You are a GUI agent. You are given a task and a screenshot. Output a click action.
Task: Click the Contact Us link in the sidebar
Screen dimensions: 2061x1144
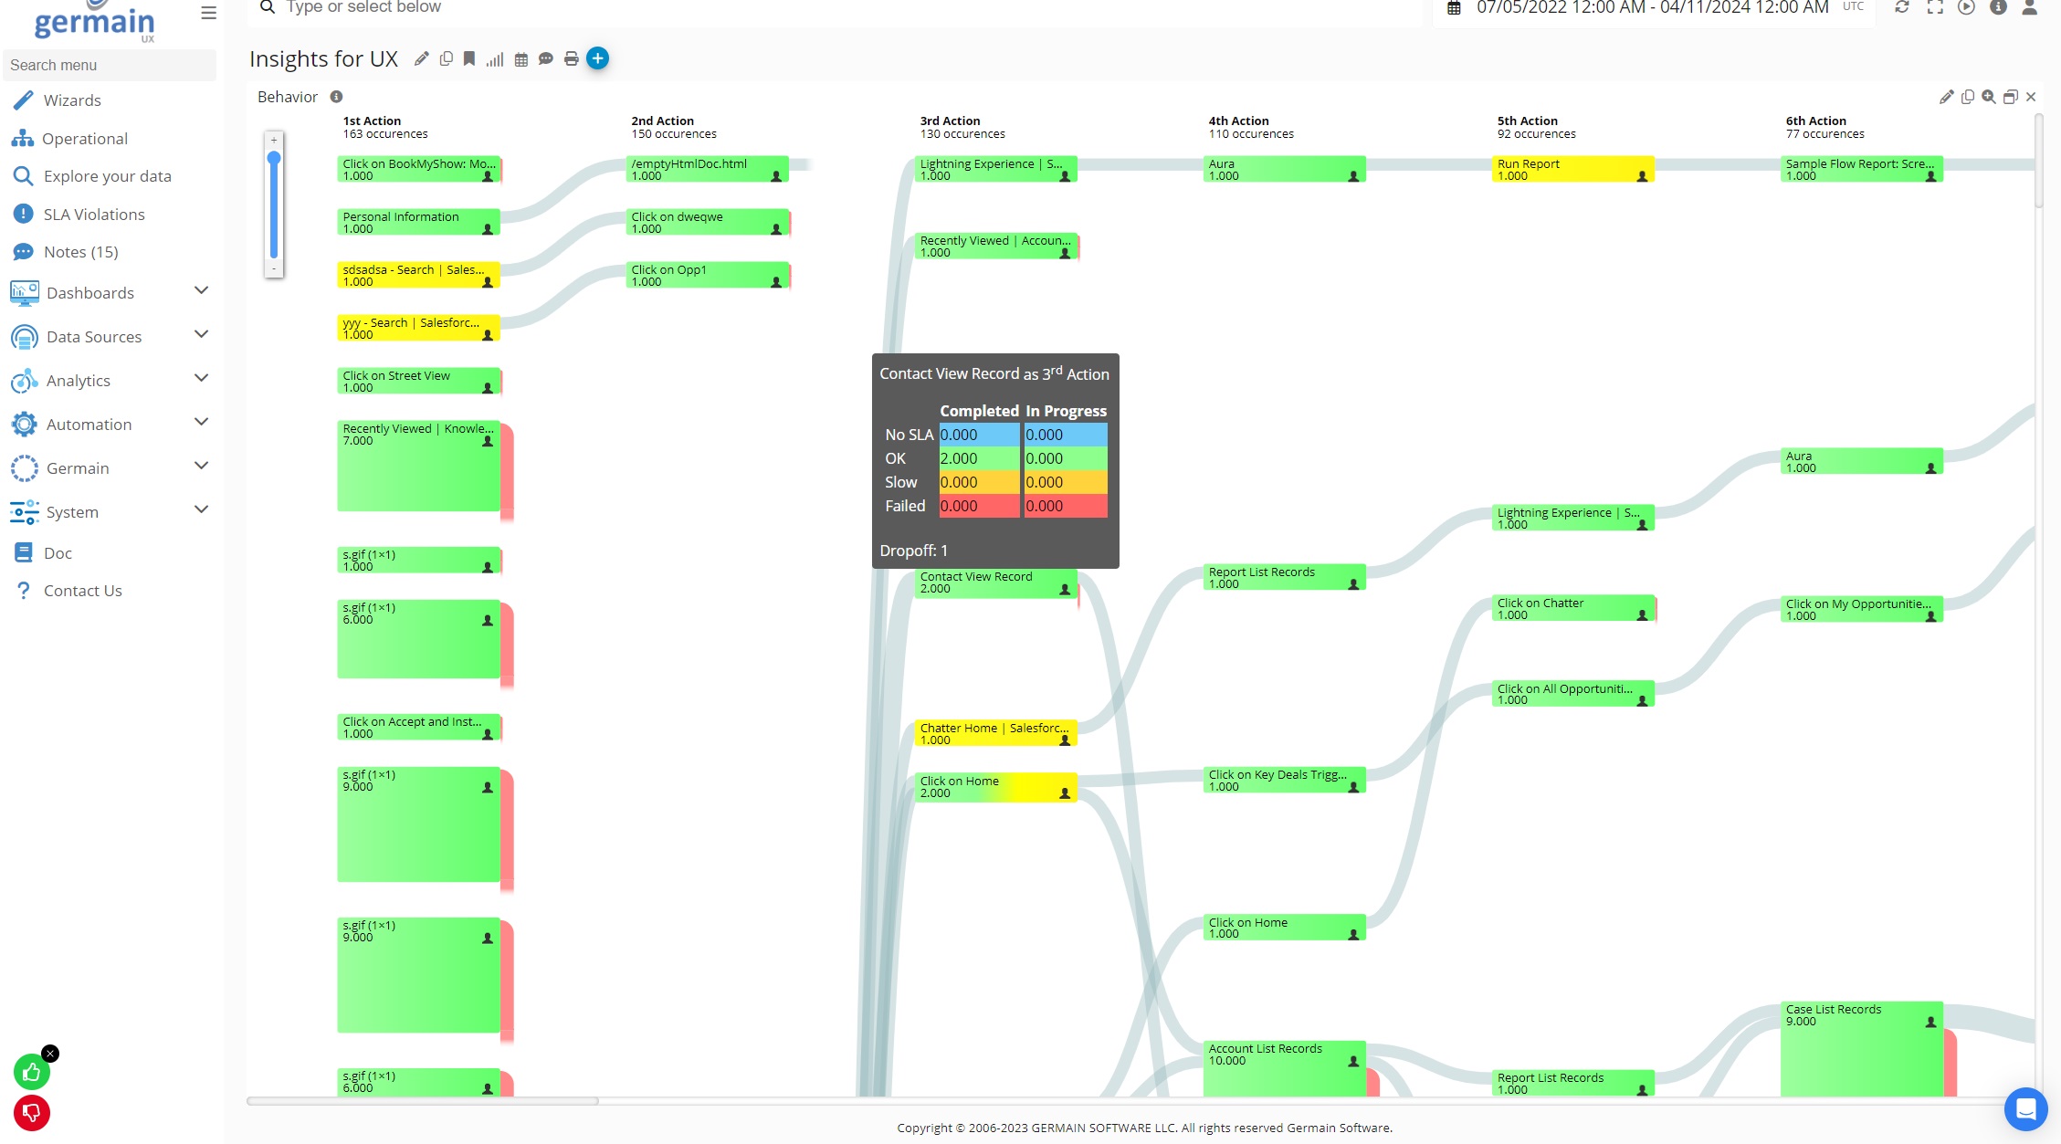tap(82, 590)
